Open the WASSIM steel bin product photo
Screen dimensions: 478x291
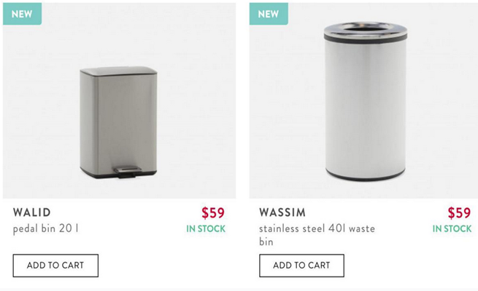365,102
